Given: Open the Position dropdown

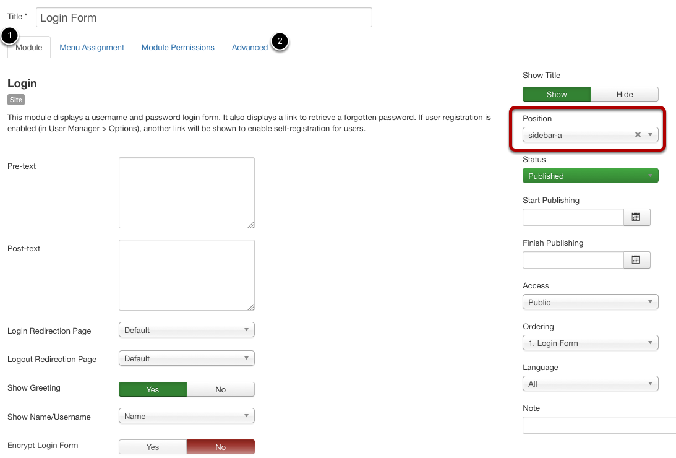Looking at the screenshot, I should point(650,134).
